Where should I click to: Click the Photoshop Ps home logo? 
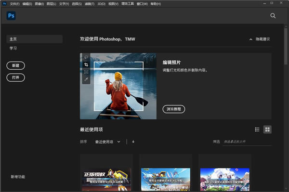click(11, 16)
